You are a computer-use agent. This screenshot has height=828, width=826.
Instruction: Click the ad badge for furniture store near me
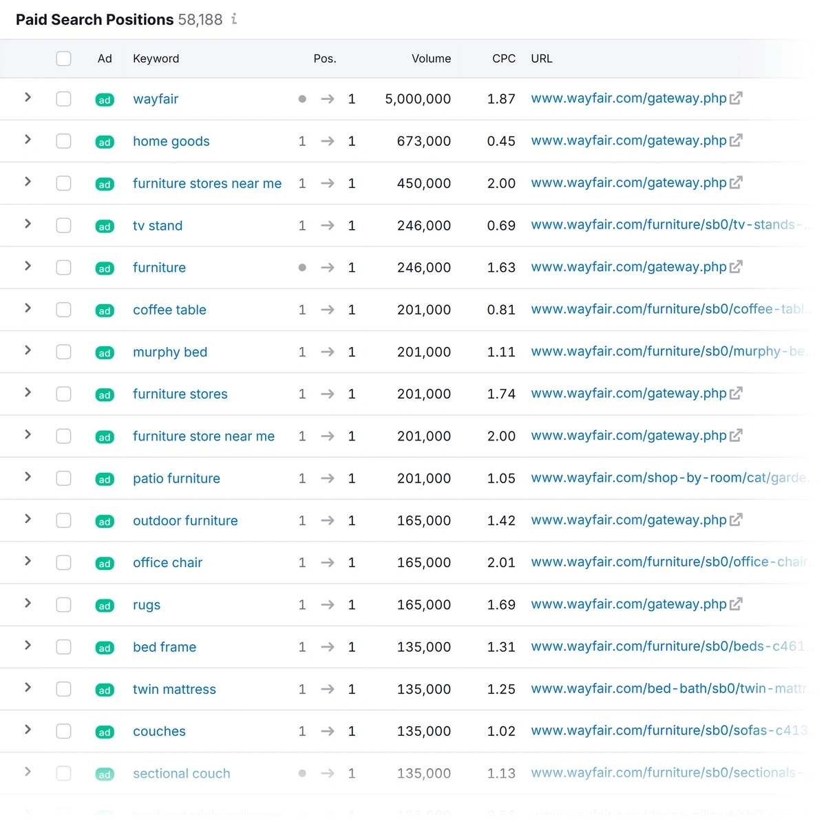[105, 437]
